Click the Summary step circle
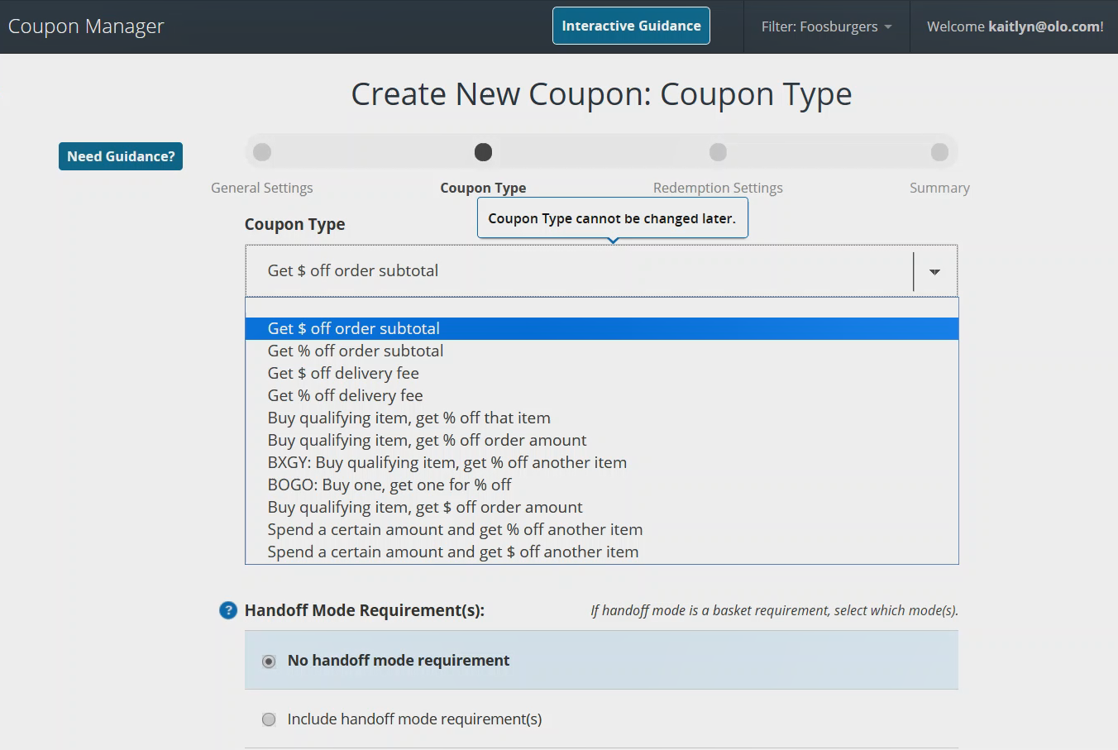 939,152
